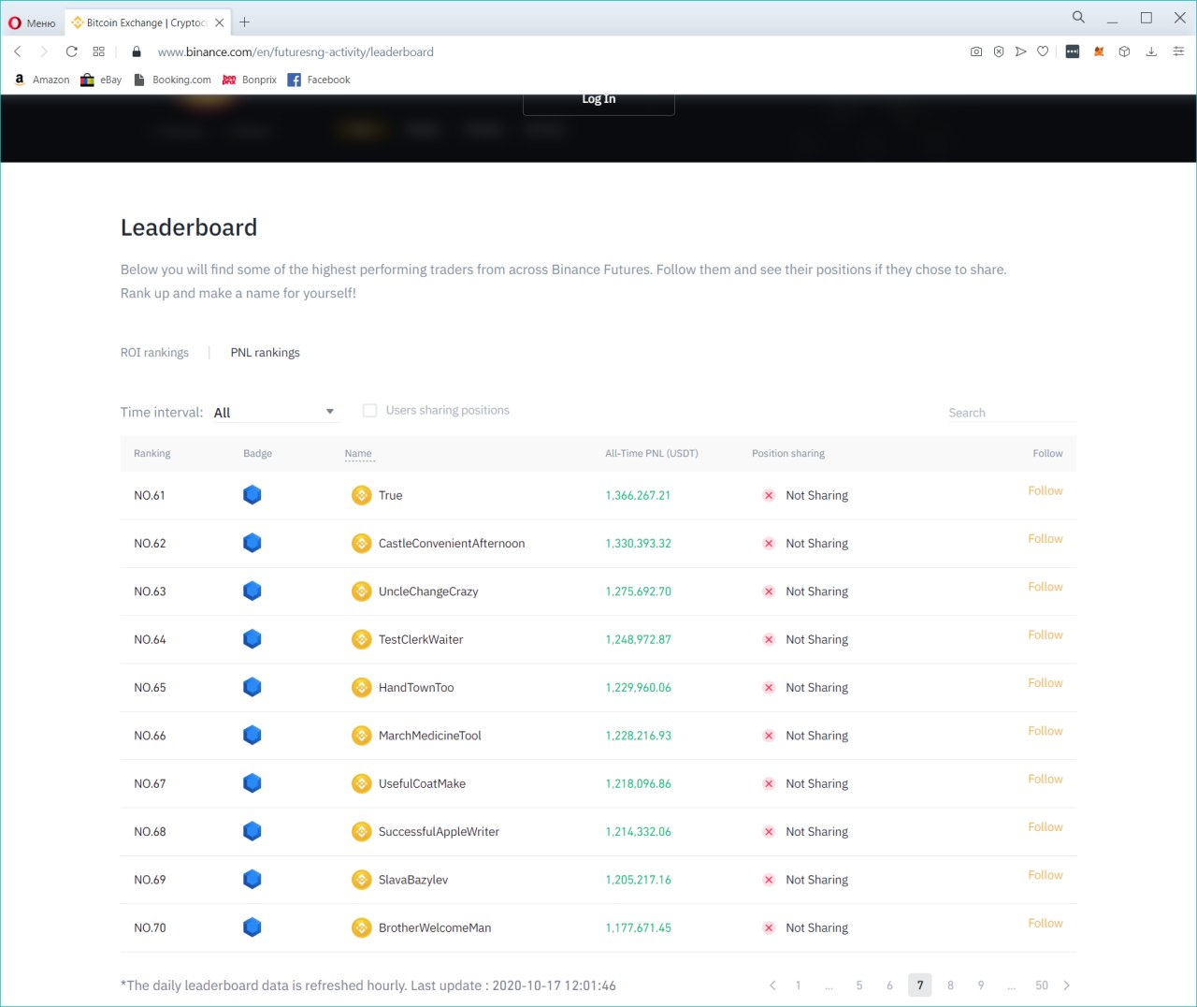Follow SlavaBazylev trader

tap(1045, 875)
